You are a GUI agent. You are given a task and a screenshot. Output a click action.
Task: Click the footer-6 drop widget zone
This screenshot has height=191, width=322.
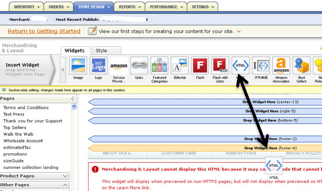[205, 148]
